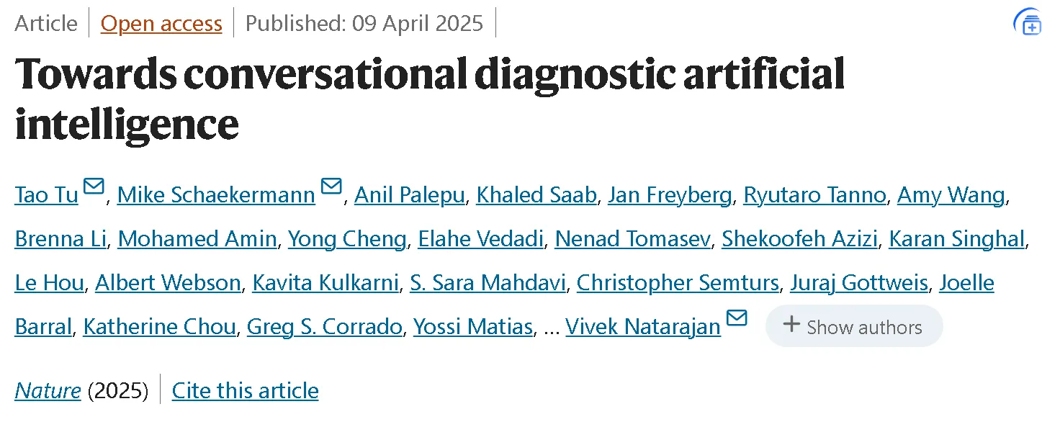This screenshot has width=1042, height=427.
Task: Open Cite this article link
Action: click(245, 390)
